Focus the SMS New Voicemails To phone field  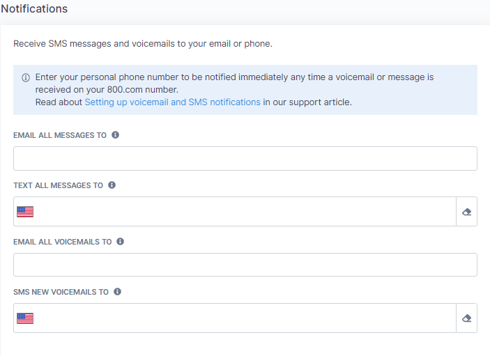[245, 318]
